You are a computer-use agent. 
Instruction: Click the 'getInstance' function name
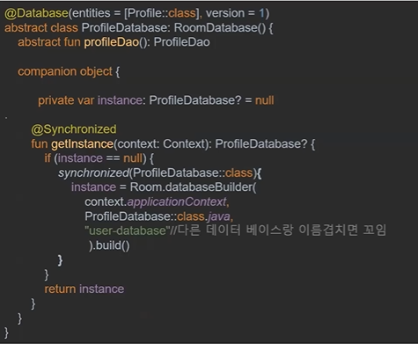[82, 144]
